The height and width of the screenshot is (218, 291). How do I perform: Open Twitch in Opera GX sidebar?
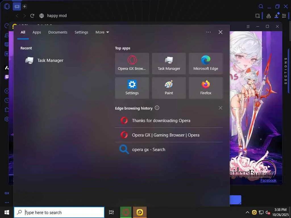click(x=7, y=77)
